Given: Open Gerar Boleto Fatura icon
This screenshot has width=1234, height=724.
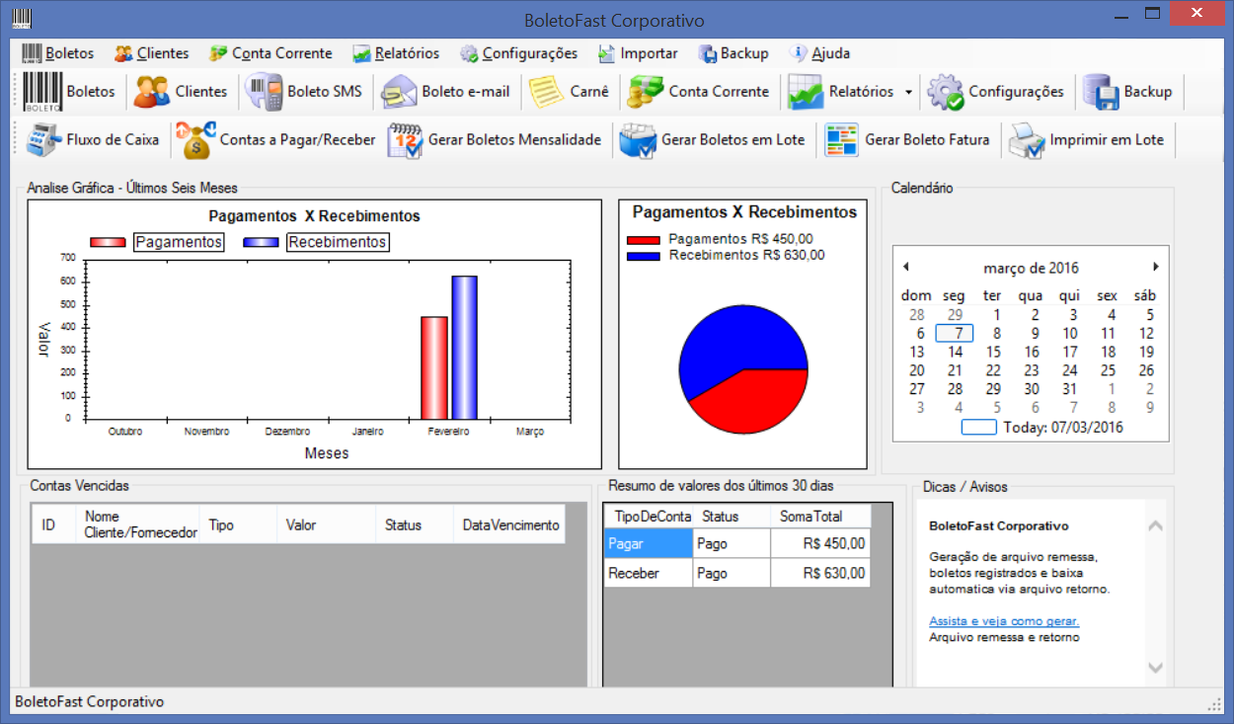Looking at the screenshot, I should click(x=842, y=140).
